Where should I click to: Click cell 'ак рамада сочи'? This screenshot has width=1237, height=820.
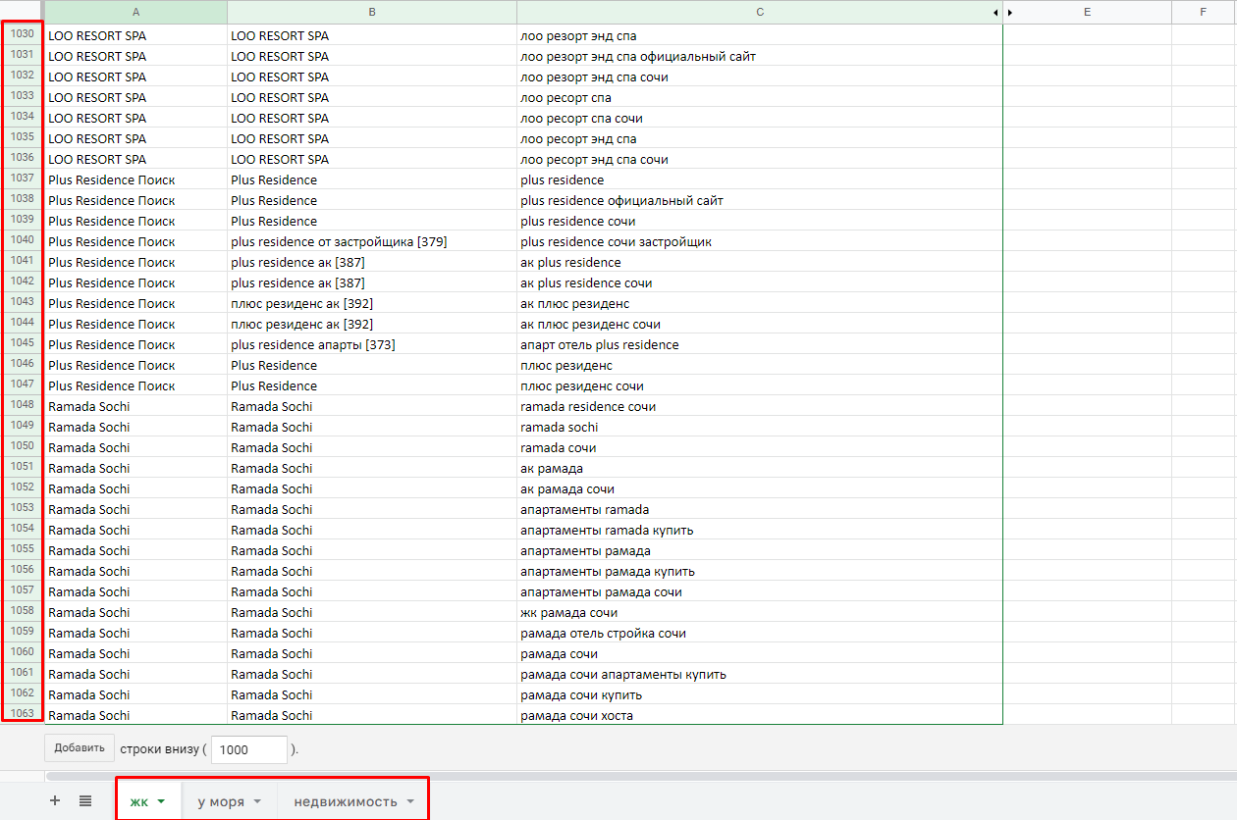click(x=760, y=488)
